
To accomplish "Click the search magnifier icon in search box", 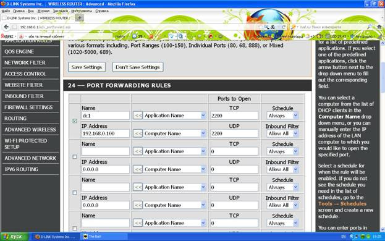I will click(x=370, y=27).
